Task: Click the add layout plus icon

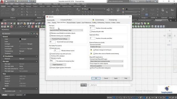Action: (25, 95)
